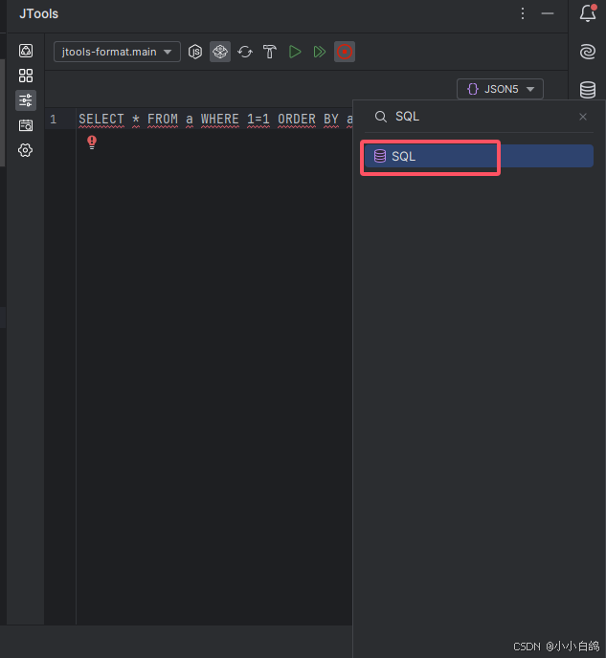
Task: Click the WHERE keyword in the editor
Action: pyautogui.click(x=219, y=120)
